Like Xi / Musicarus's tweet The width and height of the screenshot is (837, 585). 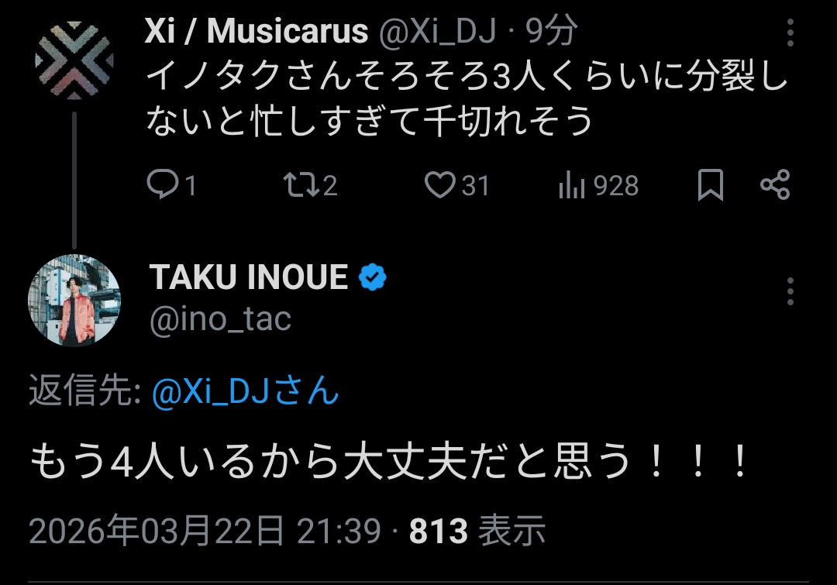pos(441,186)
